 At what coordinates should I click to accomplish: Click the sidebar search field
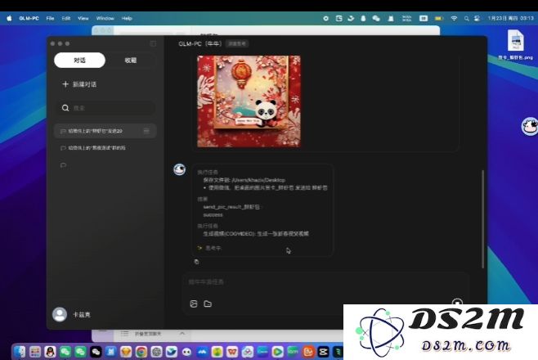tap(105, 108)
